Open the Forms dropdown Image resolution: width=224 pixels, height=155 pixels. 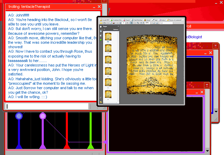pos(164,20)
